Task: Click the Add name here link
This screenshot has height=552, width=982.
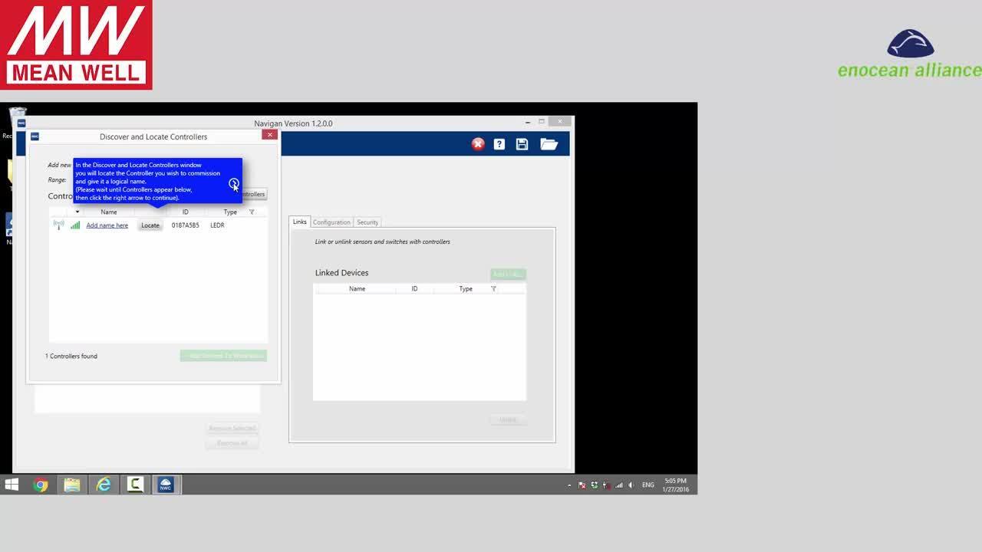Action: [107, 225]
